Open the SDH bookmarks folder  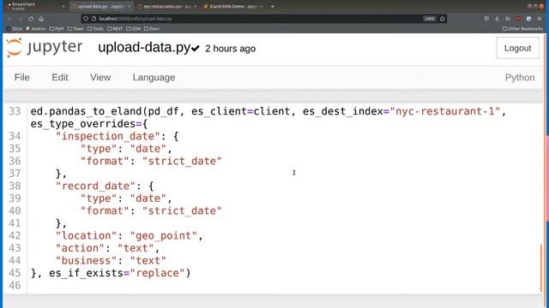tap(134, 28)
